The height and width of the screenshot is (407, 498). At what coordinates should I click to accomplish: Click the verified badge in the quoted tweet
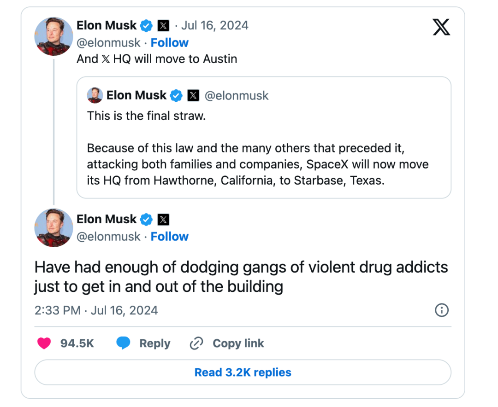[176, 96]
